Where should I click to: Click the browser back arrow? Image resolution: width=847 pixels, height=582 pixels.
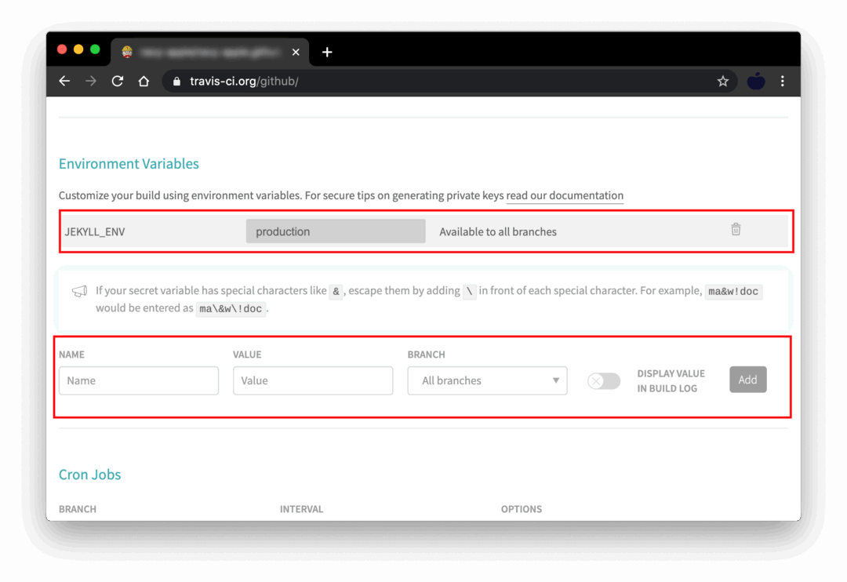pos(64,81)
